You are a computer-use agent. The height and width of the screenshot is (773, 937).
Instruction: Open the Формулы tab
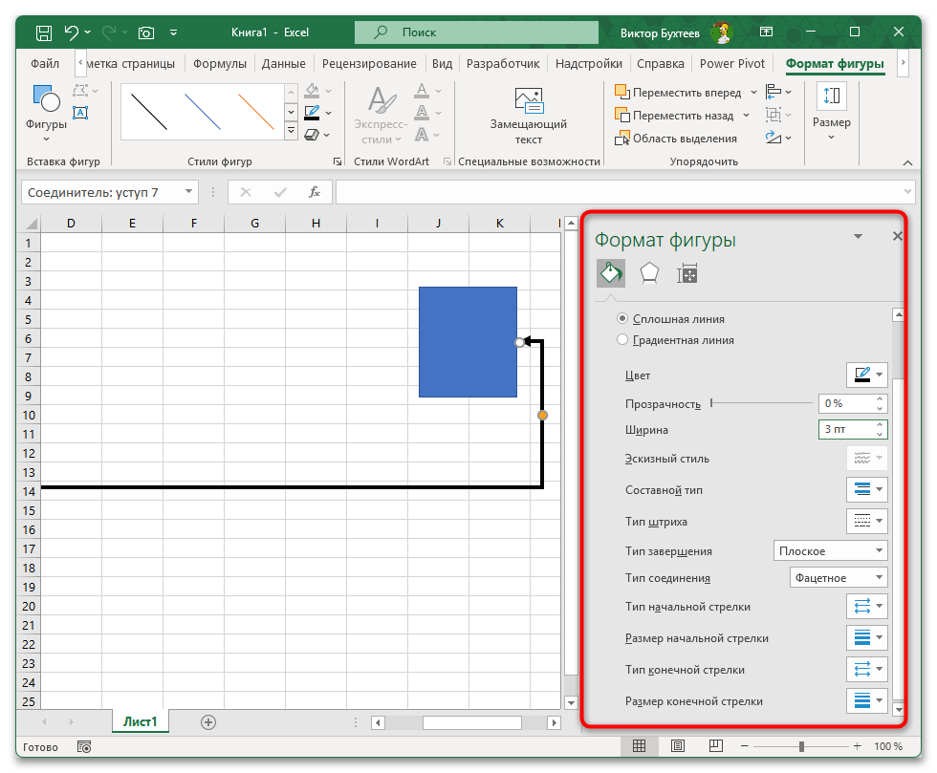click(x=219, y=63)
